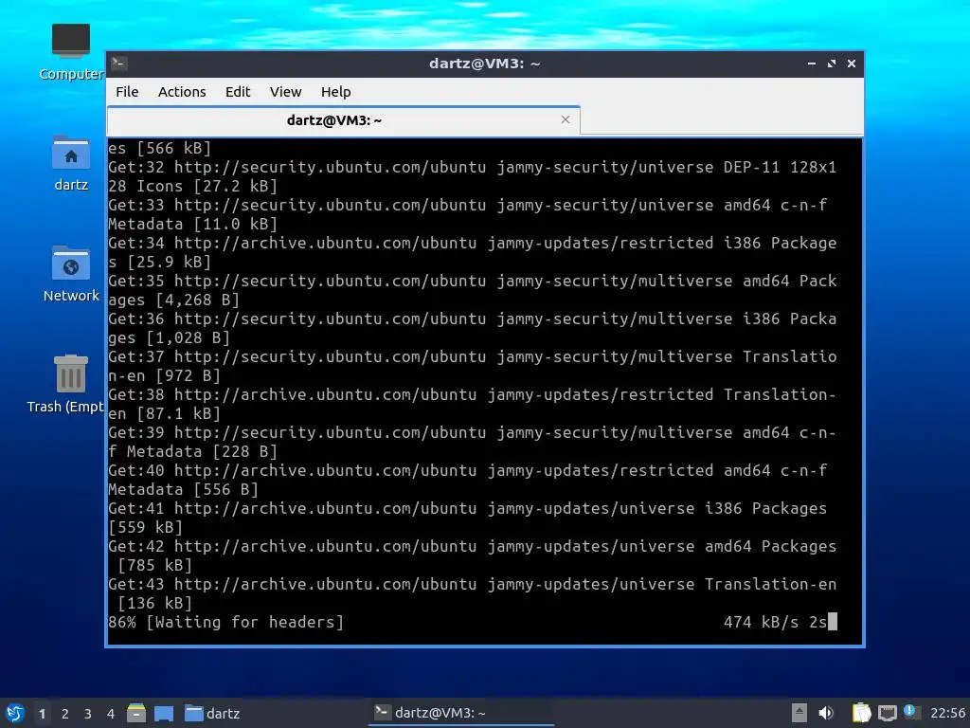Switch to workspace 1
970x728 pixels.
(42, 714)
